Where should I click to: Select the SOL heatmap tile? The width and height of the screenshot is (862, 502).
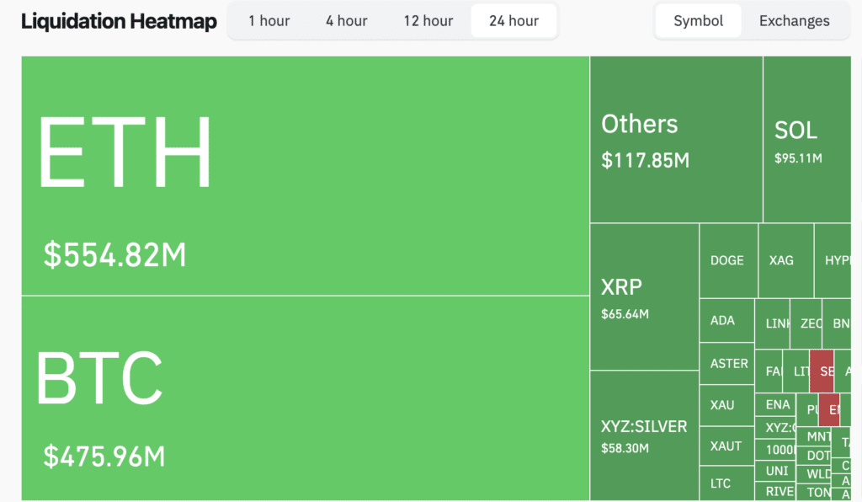[807, 139]
